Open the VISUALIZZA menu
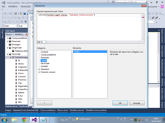The width and height of the screenshot is (165, 123). coord(25,7)
